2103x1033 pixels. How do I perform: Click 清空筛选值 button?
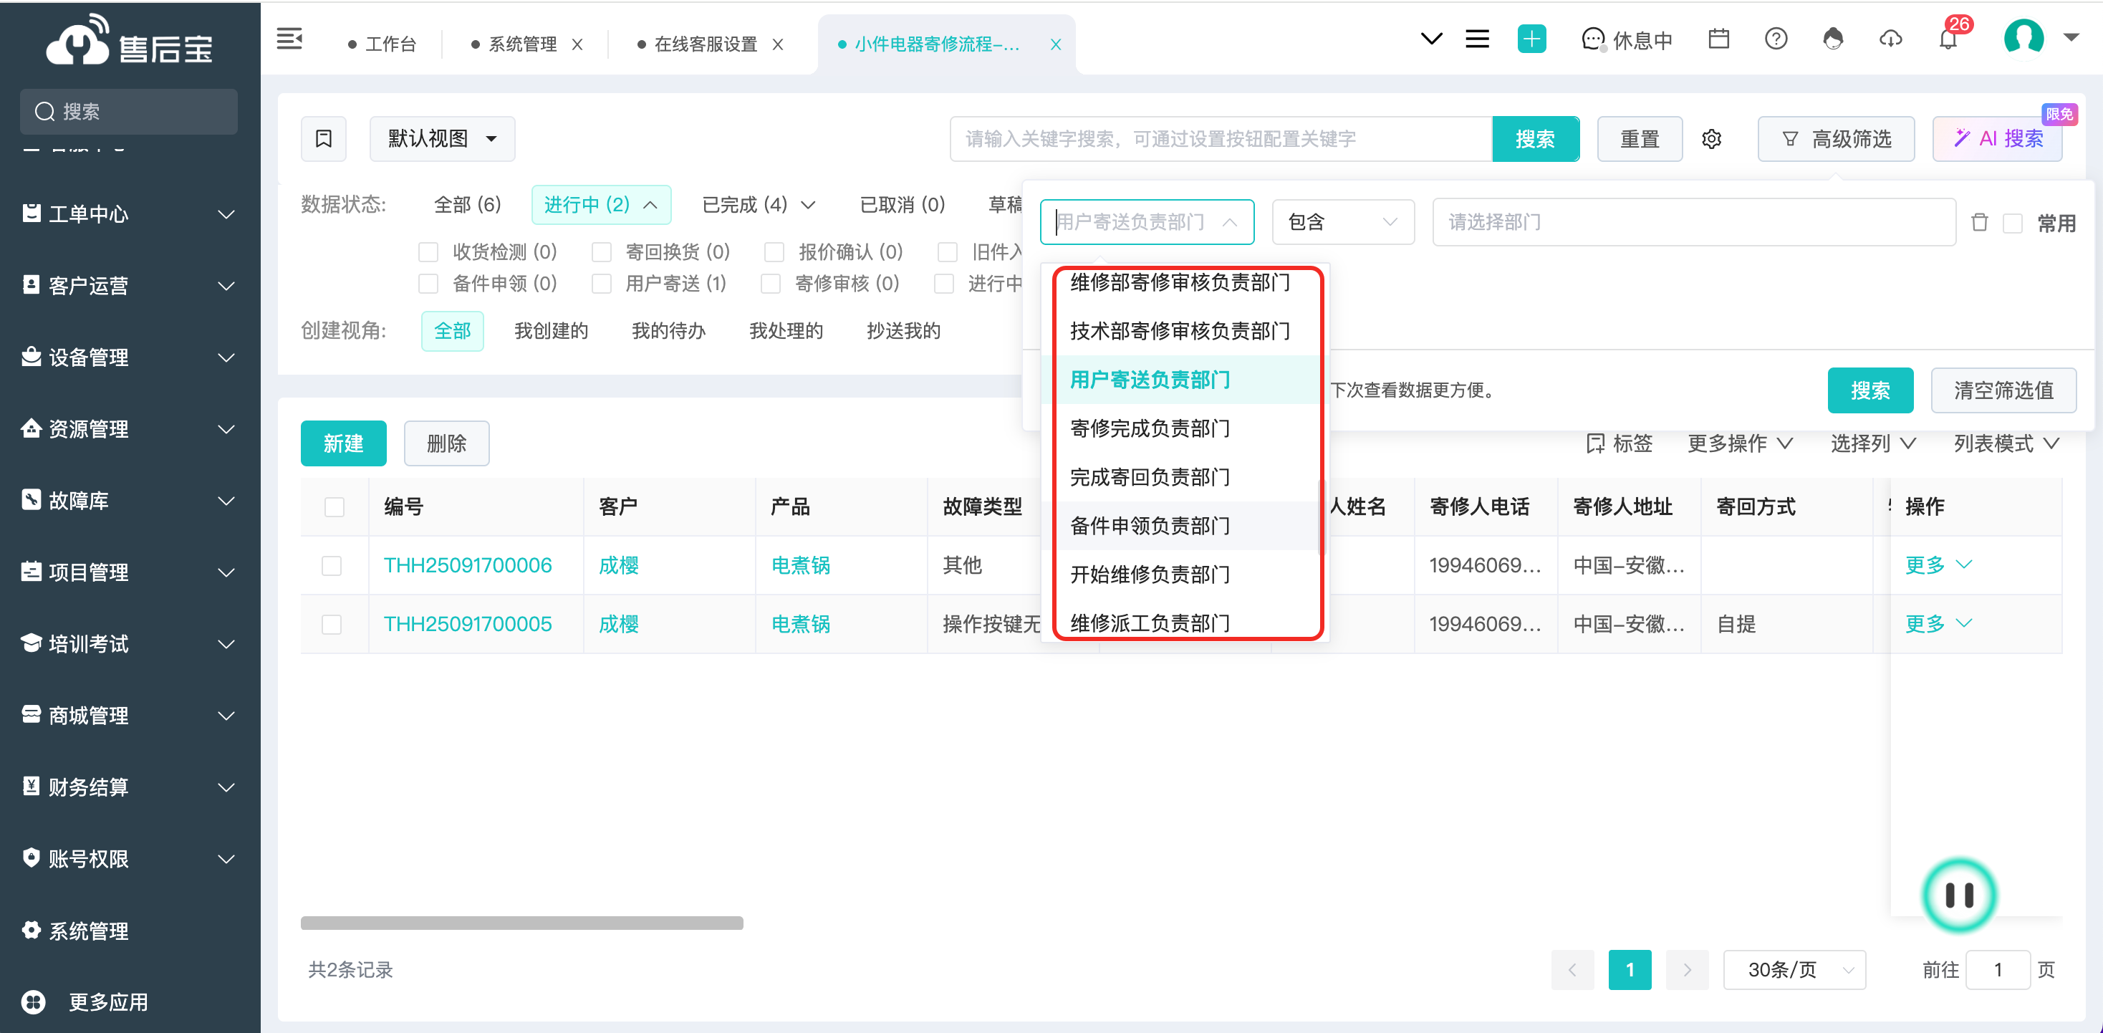2003,390
